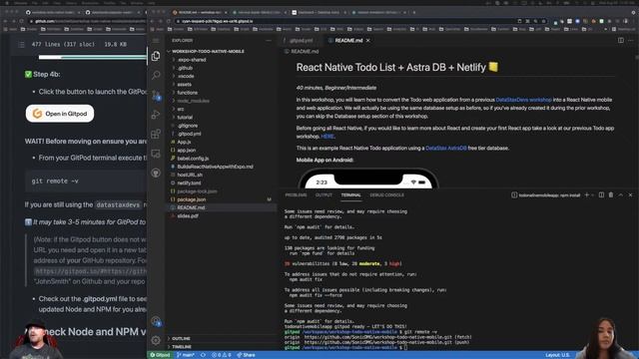
Task: Open the hamburger application menu
Action: (x=156, y=40)
